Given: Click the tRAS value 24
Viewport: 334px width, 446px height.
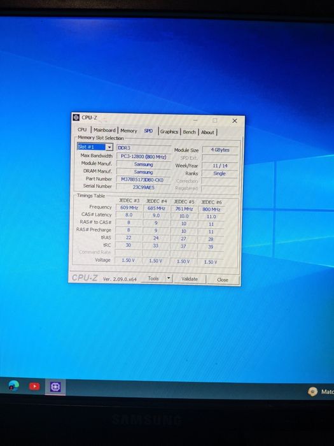Looking at the screenshot, I should pos(156,238).
